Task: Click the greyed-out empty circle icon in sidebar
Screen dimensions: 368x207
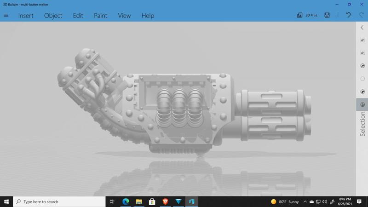Action: point(362,79)
